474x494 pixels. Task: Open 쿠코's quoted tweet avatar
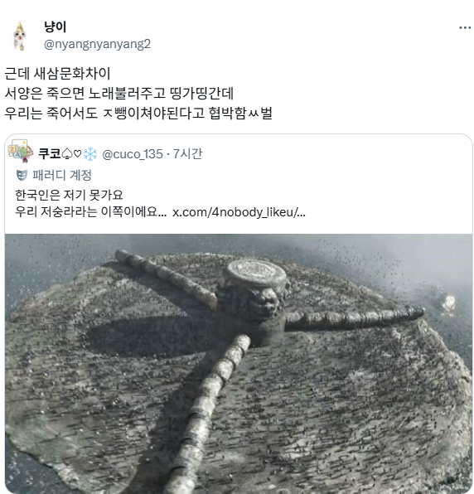[x=21, y=152]
